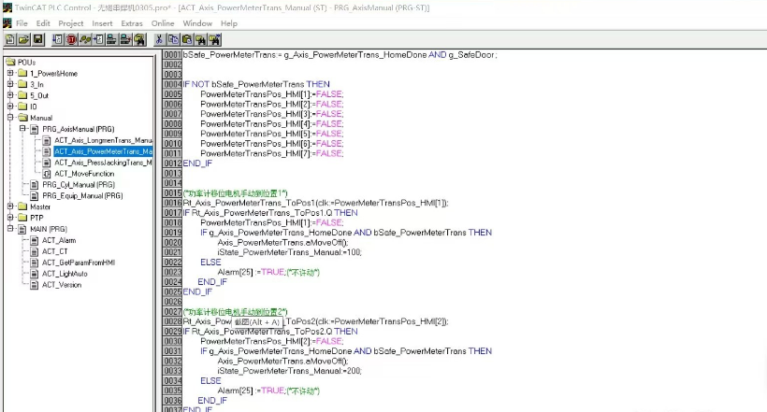This screenshot has height=412, width=767.
Task: Open the Window menu
Action: tap(197, 23)
